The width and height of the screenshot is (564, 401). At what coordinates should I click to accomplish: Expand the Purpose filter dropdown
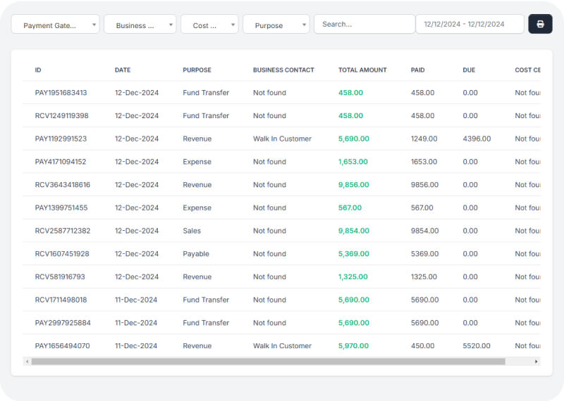(276, 25)
